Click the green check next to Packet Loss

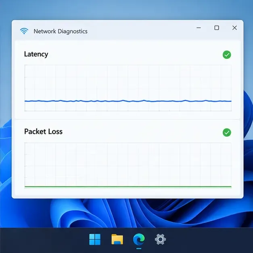pyautogui.click(x=227, y=132)
